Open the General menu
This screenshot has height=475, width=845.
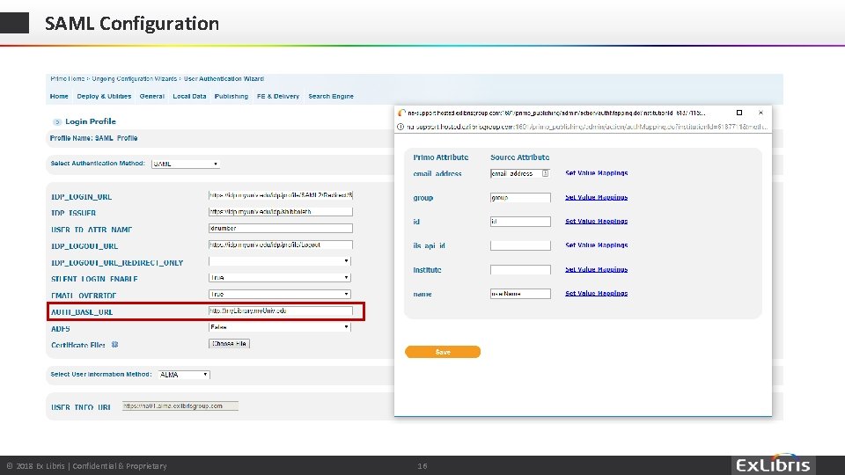152,97
